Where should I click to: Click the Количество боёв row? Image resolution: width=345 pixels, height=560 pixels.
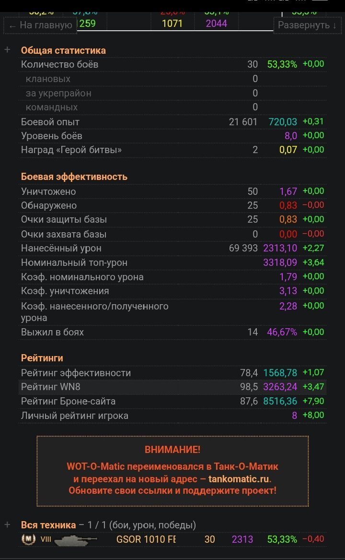pos(172,64)
